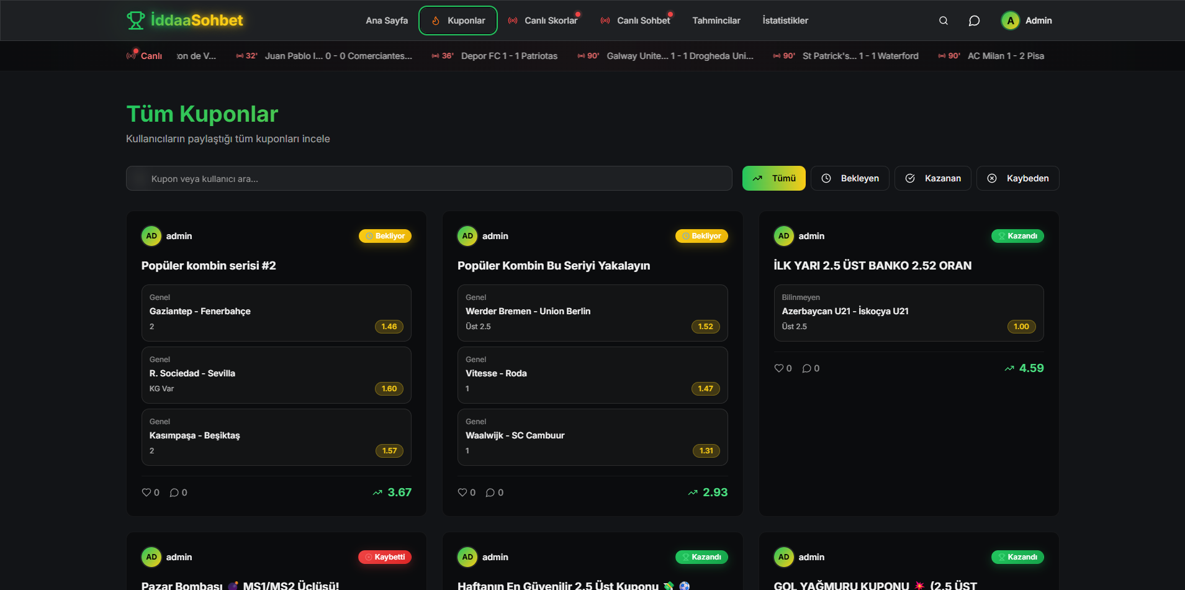Open the İstatistikler page

pyautogui.click(x=785, y=20)
